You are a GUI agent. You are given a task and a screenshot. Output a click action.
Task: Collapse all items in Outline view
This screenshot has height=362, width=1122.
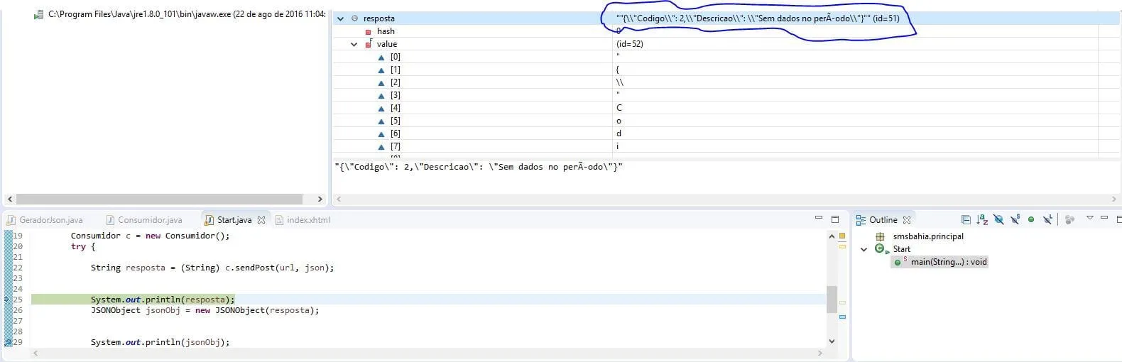click(x=966, y=220)
